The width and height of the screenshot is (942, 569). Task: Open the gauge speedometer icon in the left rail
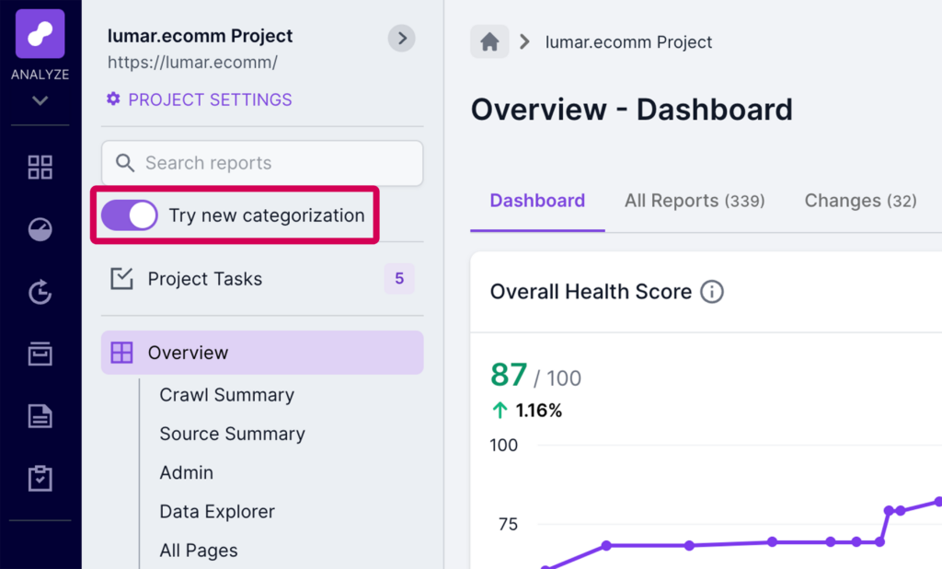pos(40,229)
